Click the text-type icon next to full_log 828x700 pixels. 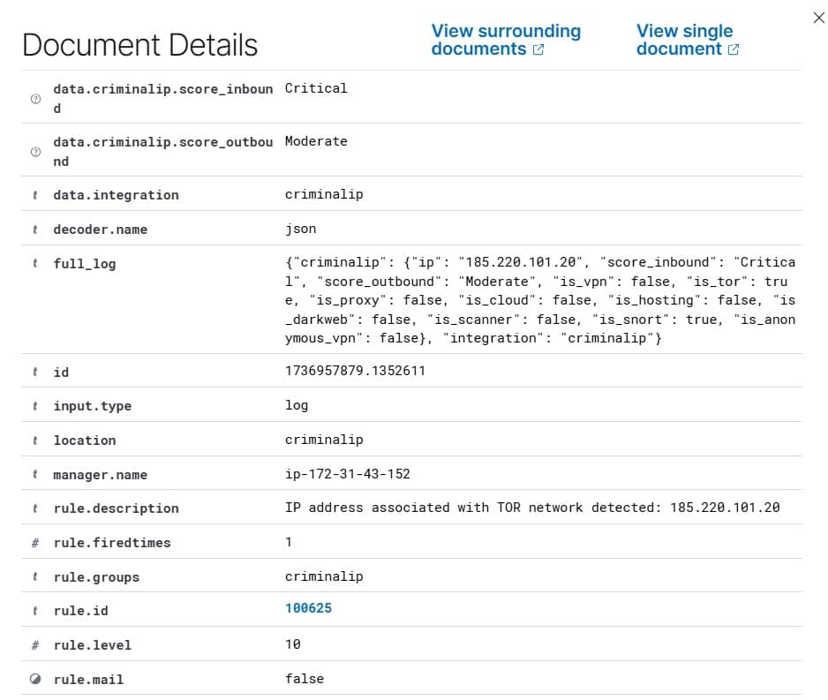pyautogui.click(x=35, y=264)
